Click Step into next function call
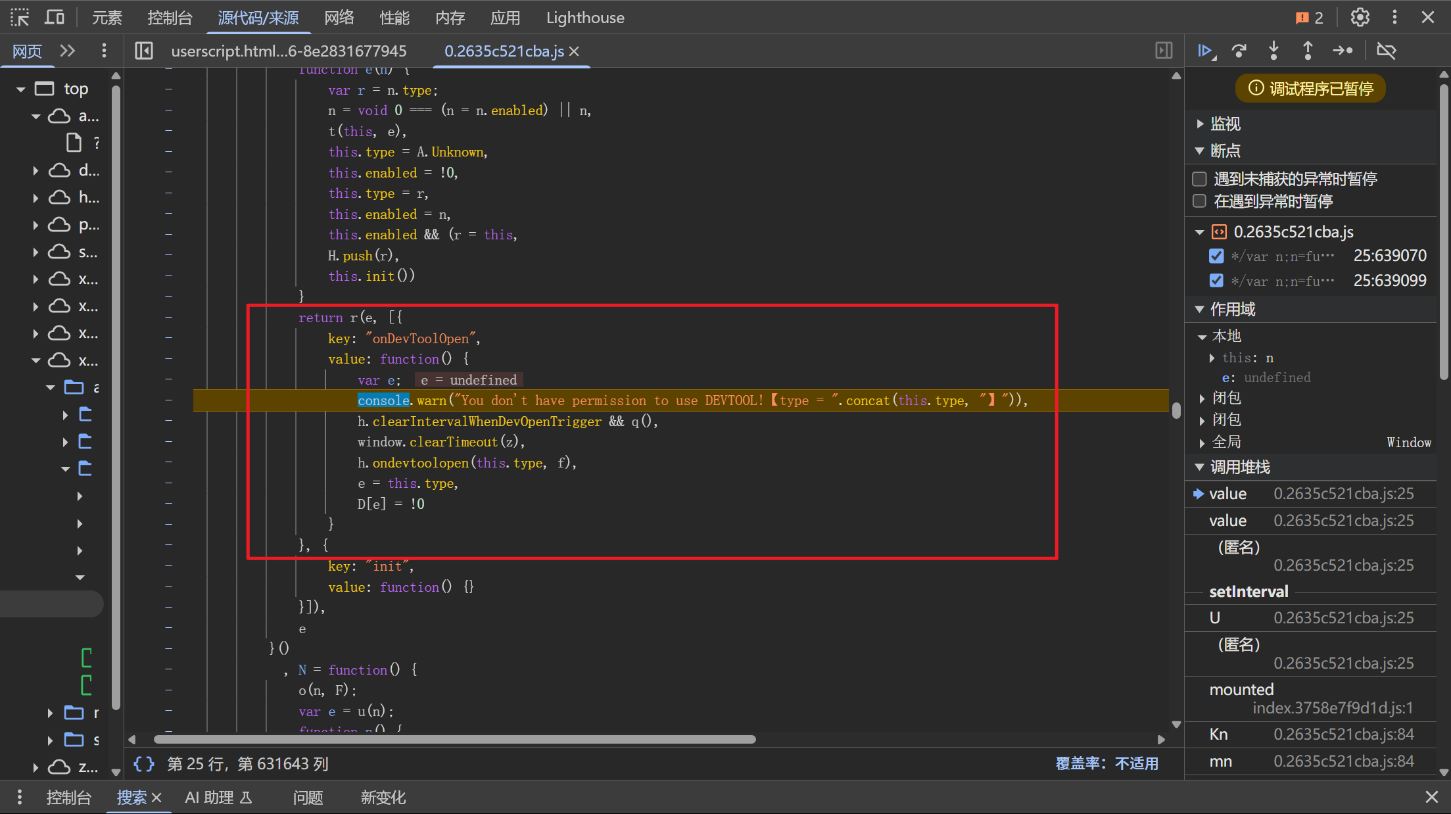 point(1273,51)
